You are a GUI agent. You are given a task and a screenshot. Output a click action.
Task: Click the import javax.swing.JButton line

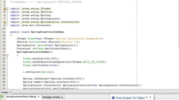(x=31, y=12)
